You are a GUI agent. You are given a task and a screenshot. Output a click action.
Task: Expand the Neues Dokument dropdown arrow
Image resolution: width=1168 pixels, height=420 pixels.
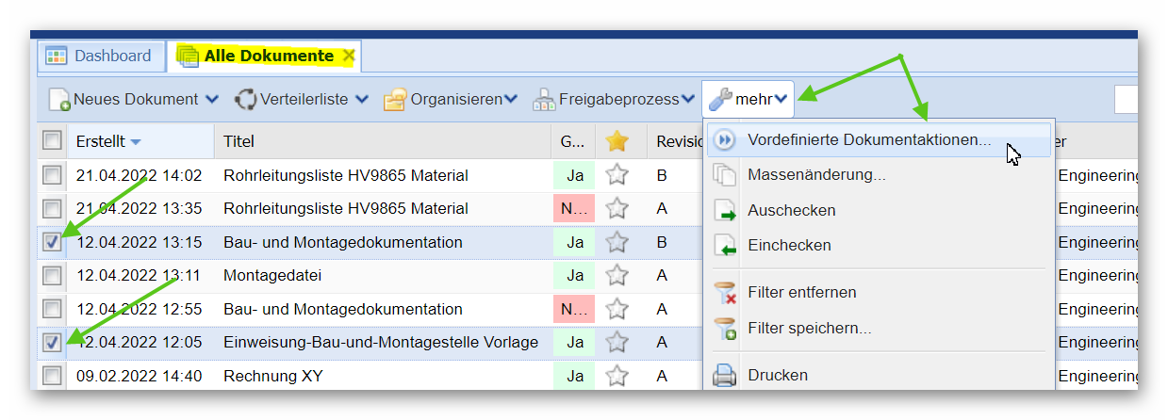coord(211,99)
